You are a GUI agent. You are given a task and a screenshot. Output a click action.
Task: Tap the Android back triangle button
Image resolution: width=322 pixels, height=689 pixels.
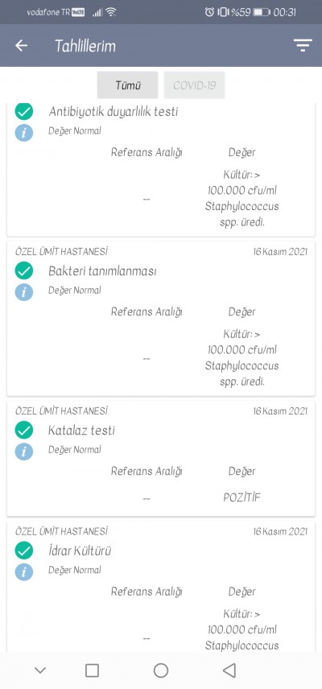click(229, 670)
